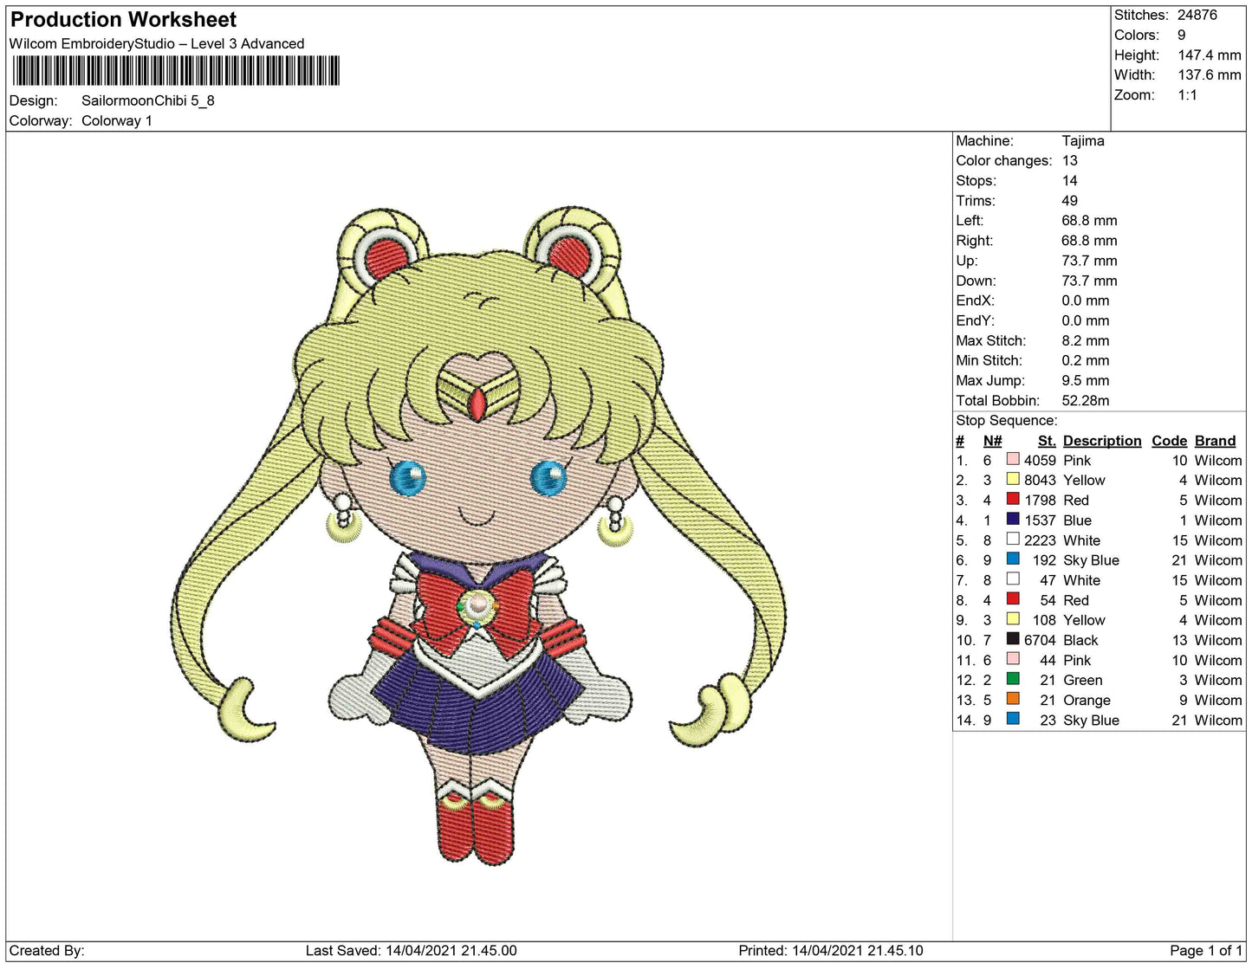The image size is (1252, 963).
Task: Select the "Last Saved: 14/04/2021 21.45.00" footer text
Action: 412,950
